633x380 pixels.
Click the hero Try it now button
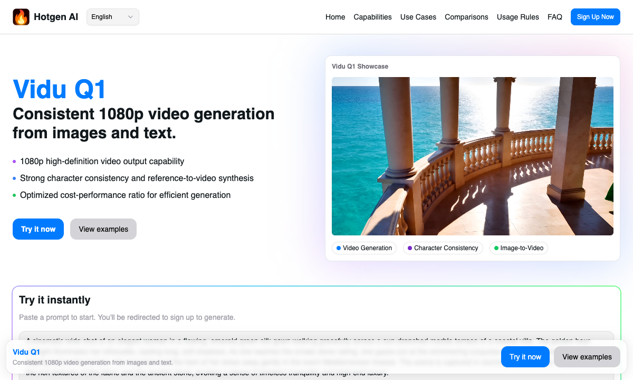tap(38, 229)
